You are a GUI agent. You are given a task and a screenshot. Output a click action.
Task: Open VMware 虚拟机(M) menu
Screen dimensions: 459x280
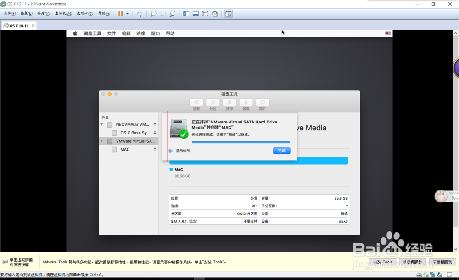tap(63, 13)
